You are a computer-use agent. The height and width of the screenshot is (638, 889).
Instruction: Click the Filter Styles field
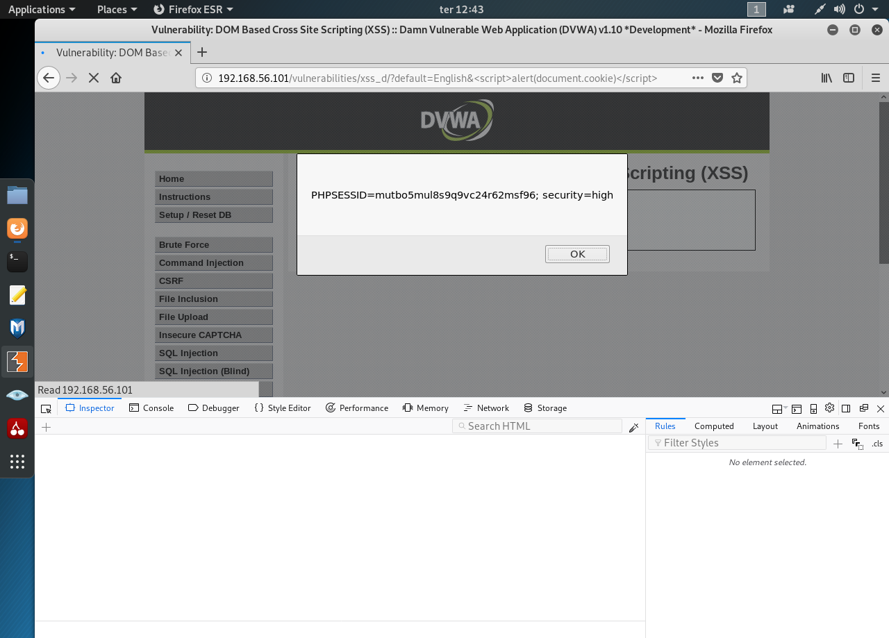click(737, 443)
